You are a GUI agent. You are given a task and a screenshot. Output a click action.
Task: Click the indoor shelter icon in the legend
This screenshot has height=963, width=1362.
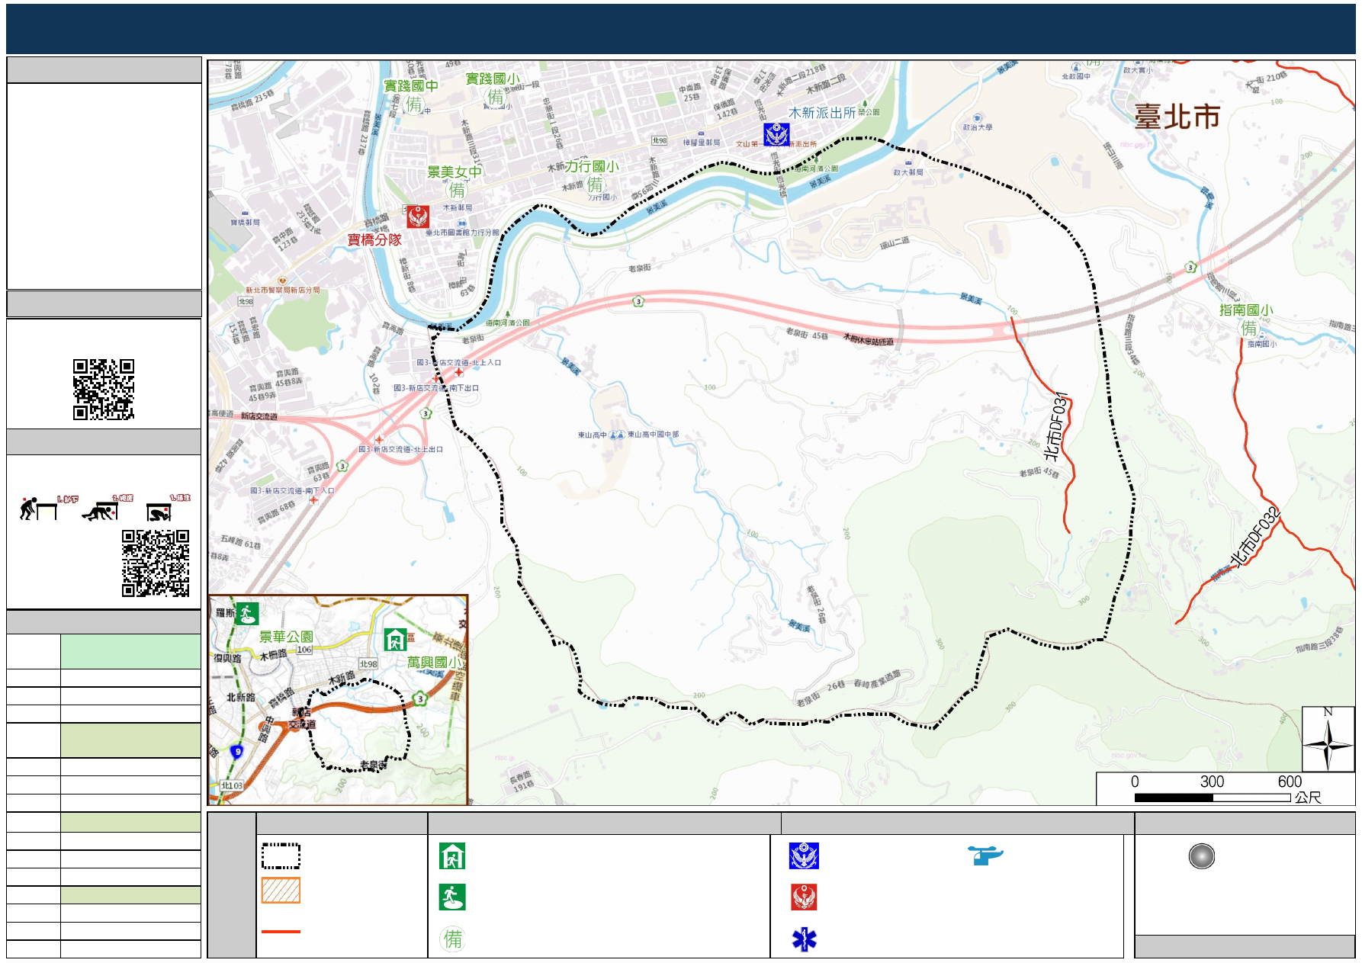click(x=452, y=856)
